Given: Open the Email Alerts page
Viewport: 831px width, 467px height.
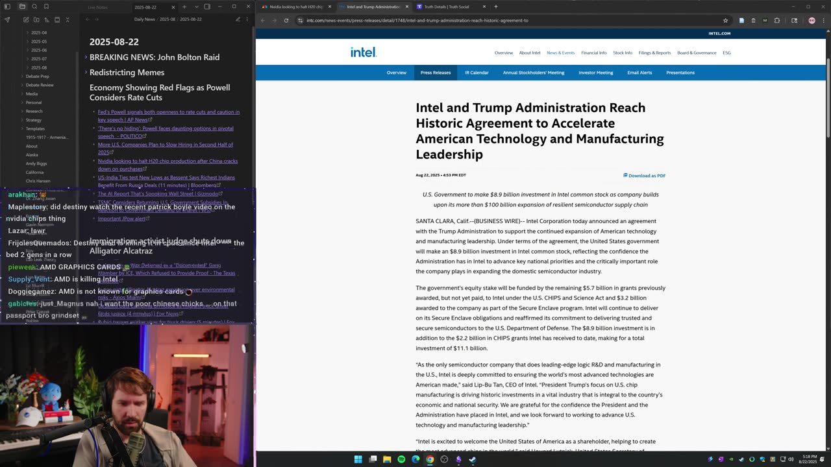Looking at the screenshot, I should 639,73.
